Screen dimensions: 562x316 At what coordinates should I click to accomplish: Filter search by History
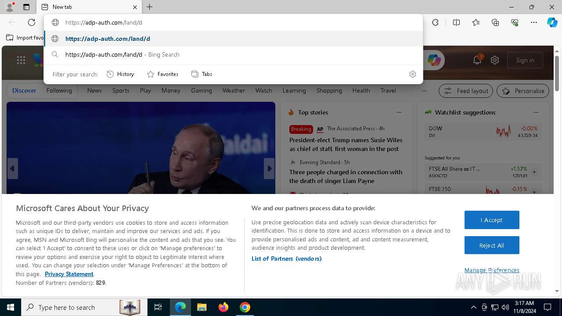tap(120, 74)
